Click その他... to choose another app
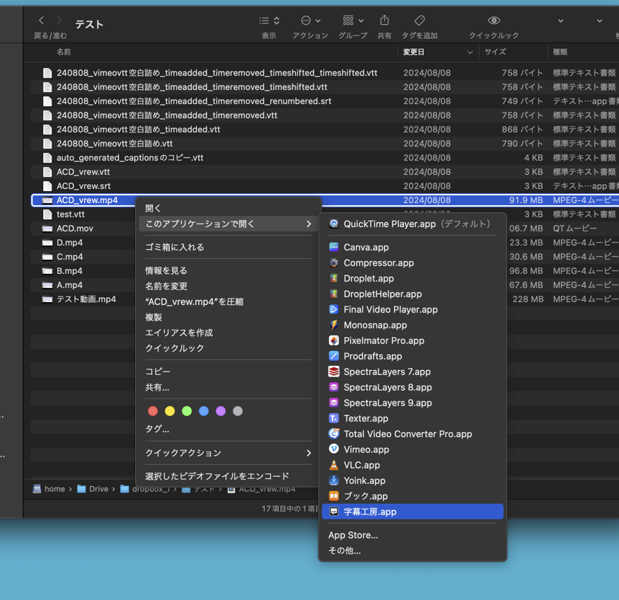 tap(345, 550)
